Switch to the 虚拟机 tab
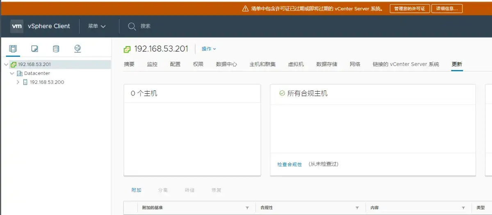Image resolution: width=492 pixels, height=215 pixels. click(296, 64)
